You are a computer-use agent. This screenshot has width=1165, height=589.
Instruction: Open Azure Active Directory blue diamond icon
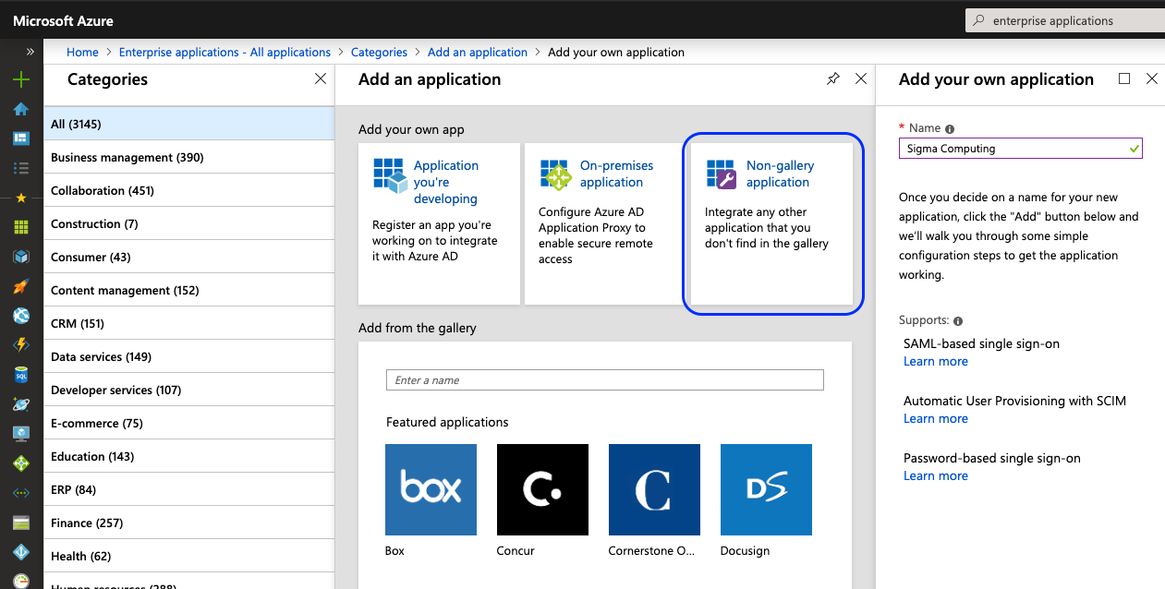[21, 552]
